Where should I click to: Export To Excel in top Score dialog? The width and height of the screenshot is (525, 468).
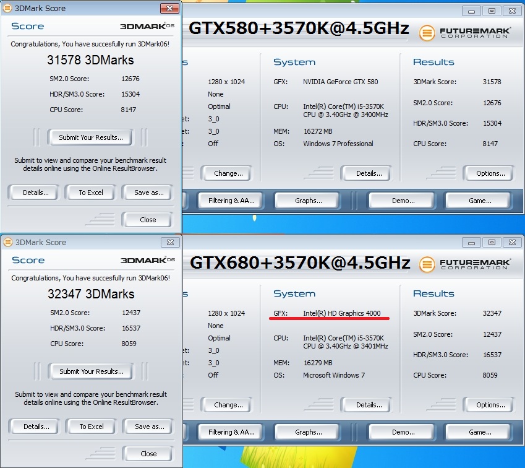91,193
